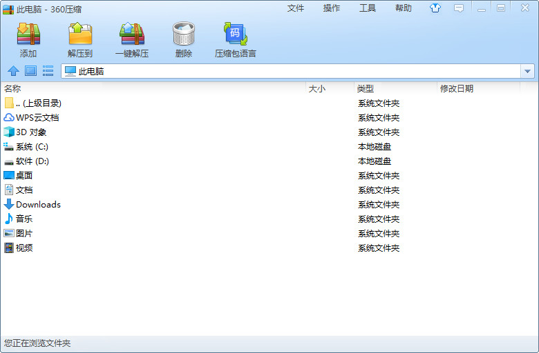Image resolution: width=539 pixels, height=353 pixels.
Task: Click the WPS云文档 cloud icon
Action: tap(9, 118)
